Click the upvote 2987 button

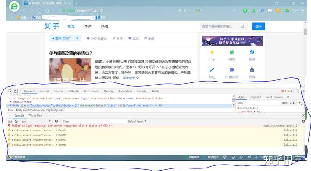pyautogui.click(x=61, y=38)
